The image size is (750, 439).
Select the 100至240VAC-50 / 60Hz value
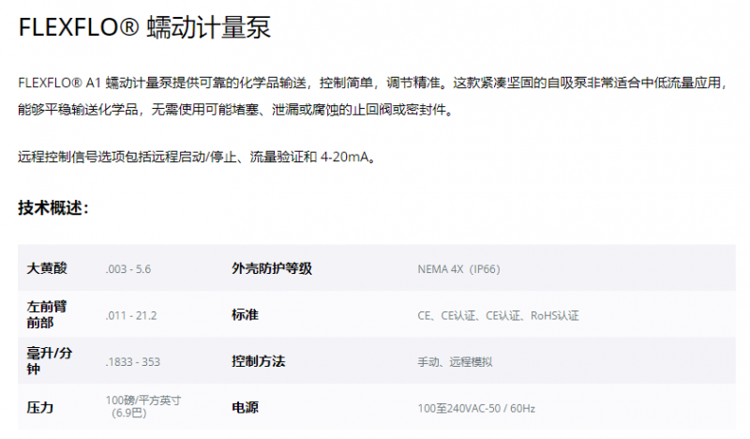(476, 408)
